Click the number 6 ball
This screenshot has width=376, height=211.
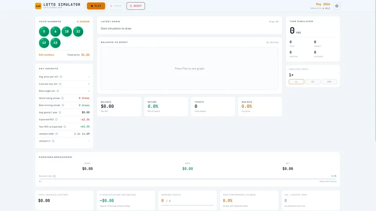click(55, 32)
